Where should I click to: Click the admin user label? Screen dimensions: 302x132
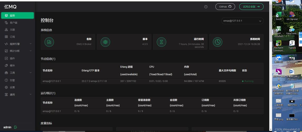click(x=7, y=127)
